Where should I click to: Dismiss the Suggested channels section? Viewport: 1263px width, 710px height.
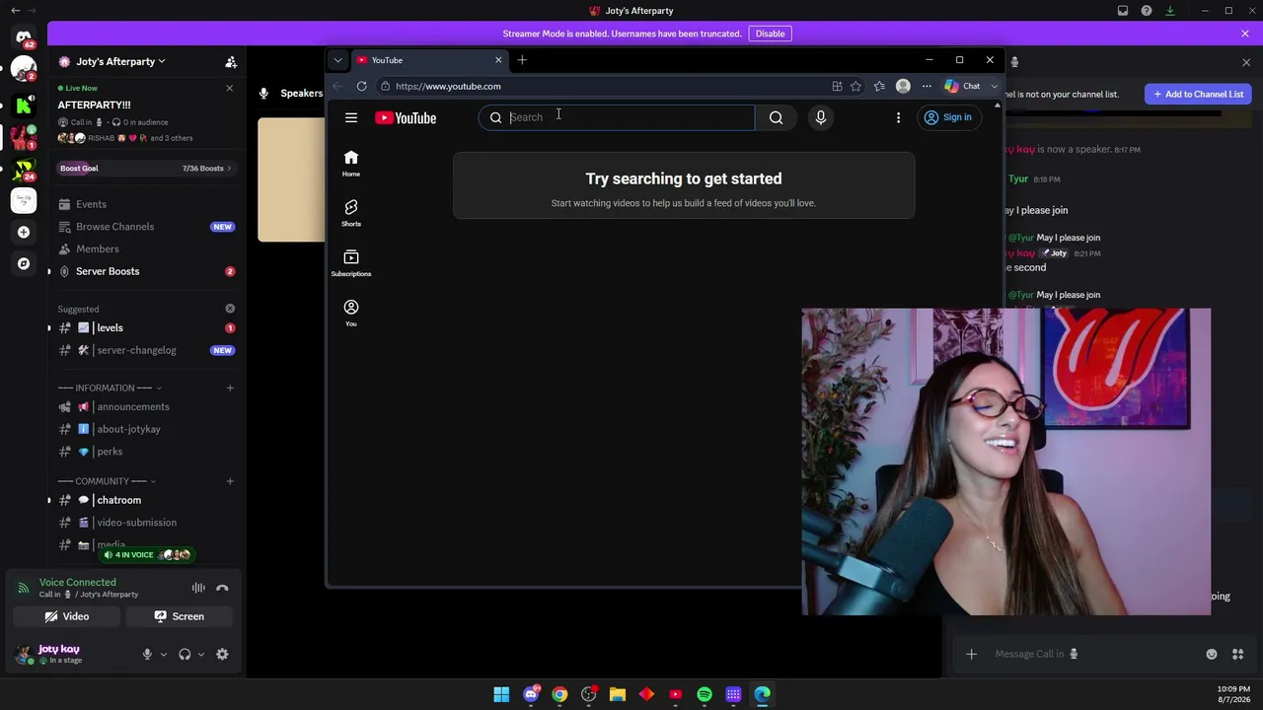point(230,309)
